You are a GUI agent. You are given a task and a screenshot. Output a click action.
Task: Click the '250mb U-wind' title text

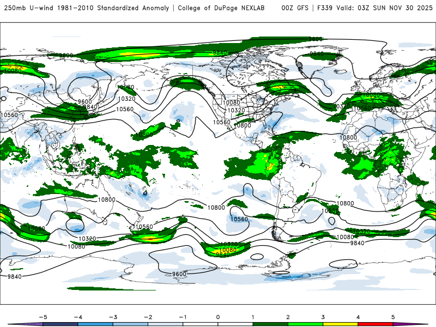[29, 8]
